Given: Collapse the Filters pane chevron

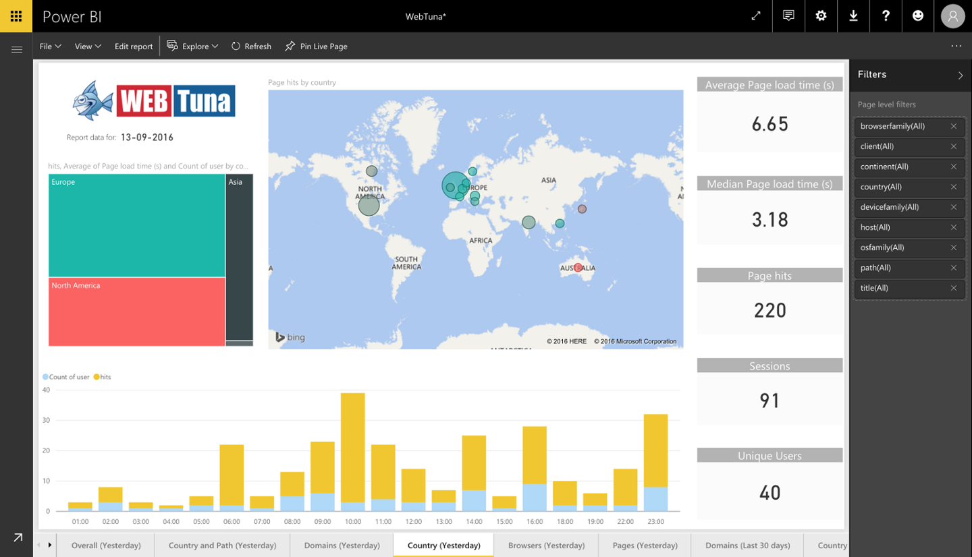Looking at the screenshot, I should (961, 75).
